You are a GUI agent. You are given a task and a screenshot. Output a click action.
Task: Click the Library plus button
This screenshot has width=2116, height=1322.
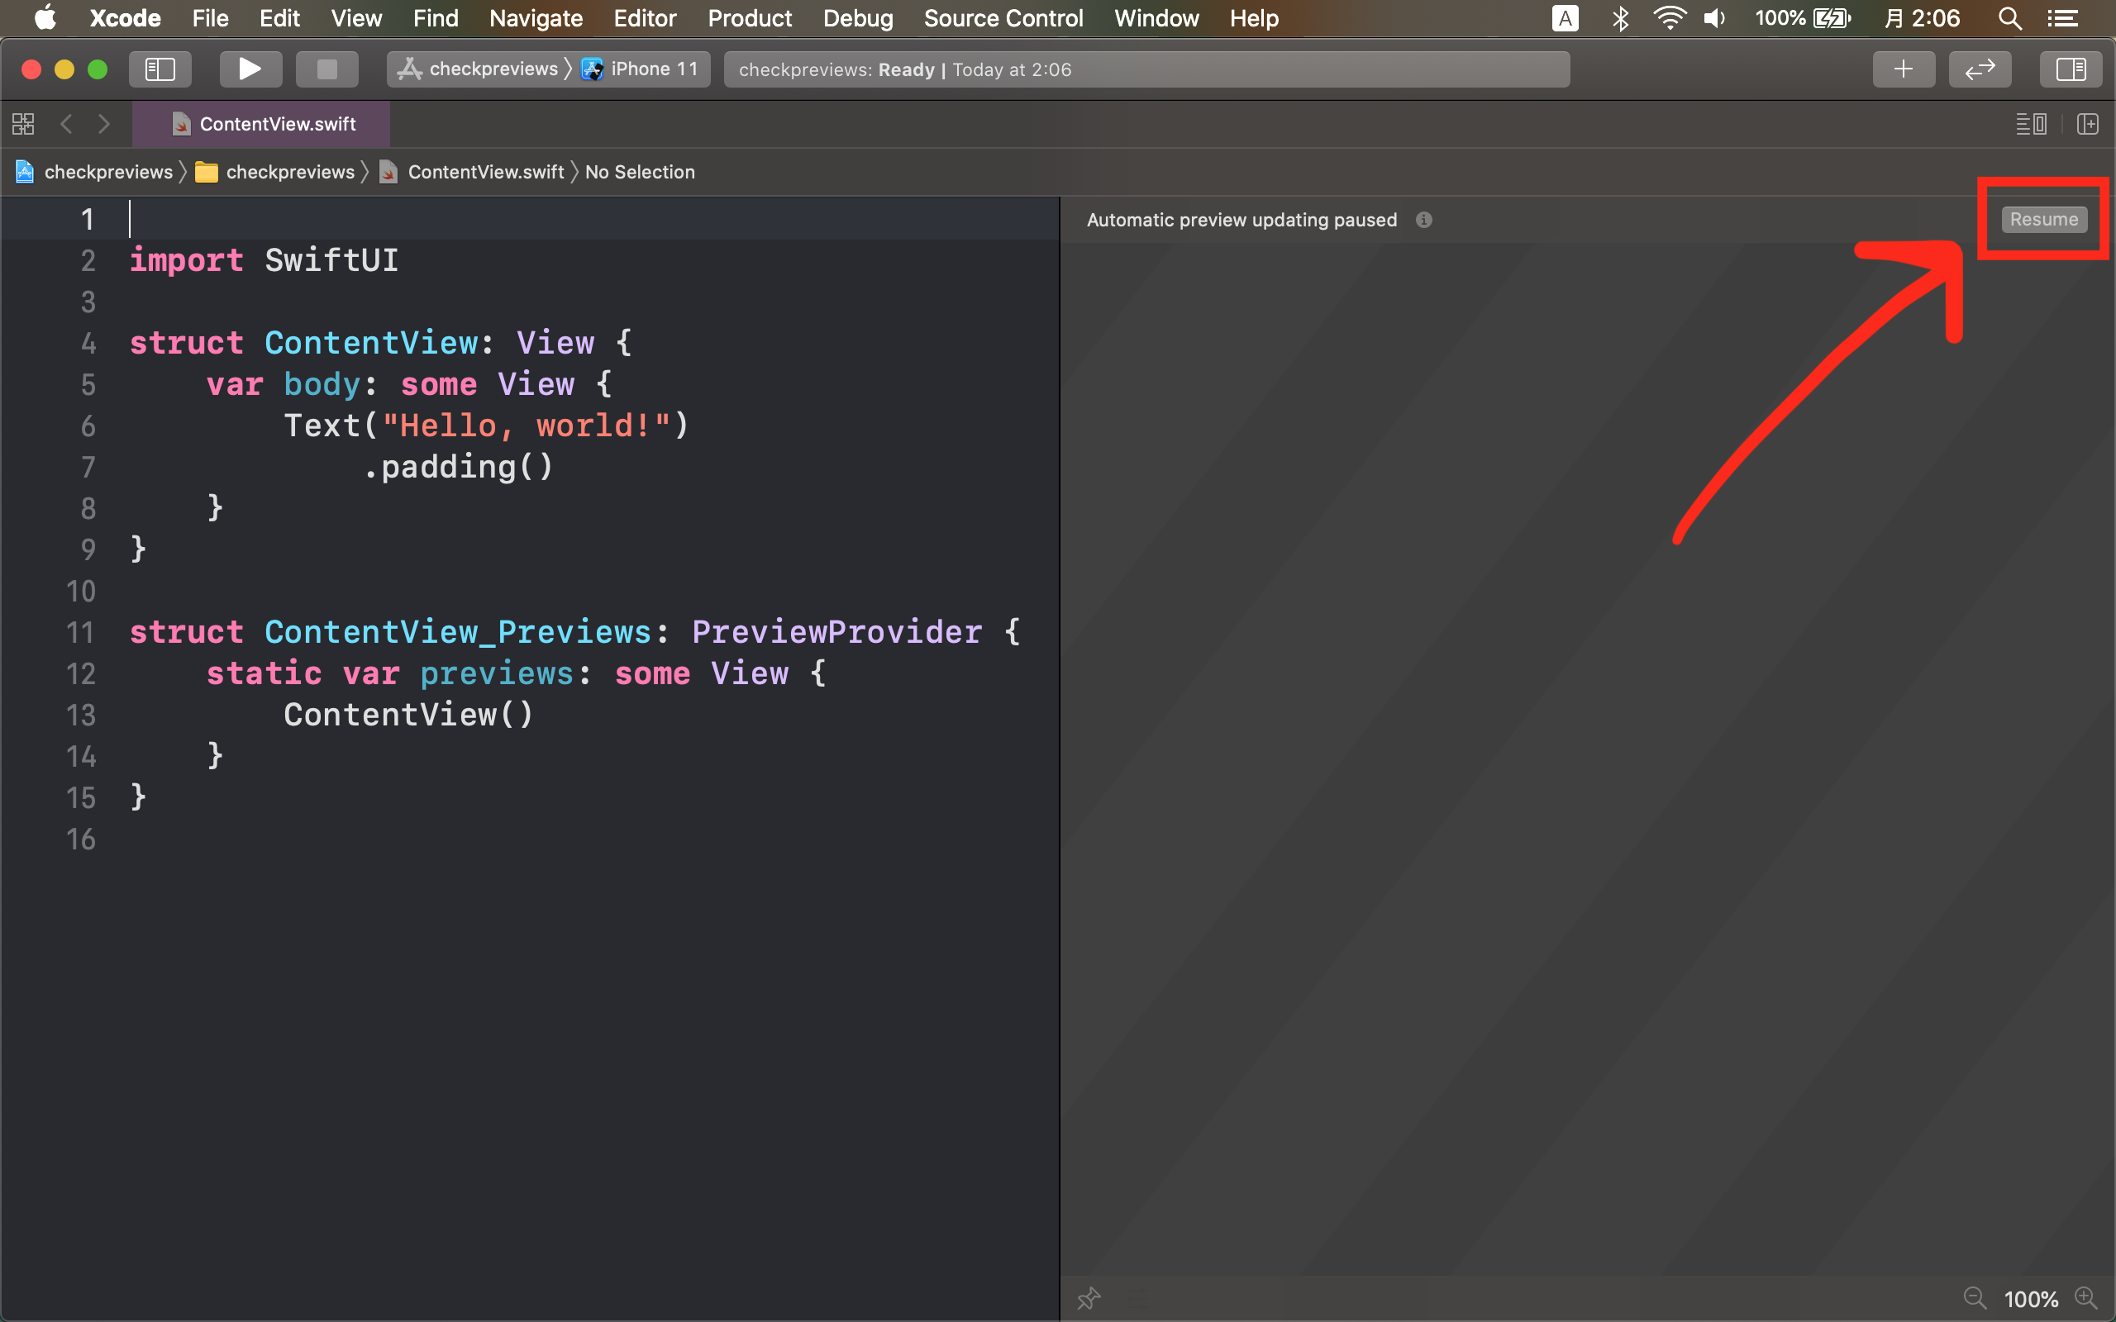(x=1903, y=69)
